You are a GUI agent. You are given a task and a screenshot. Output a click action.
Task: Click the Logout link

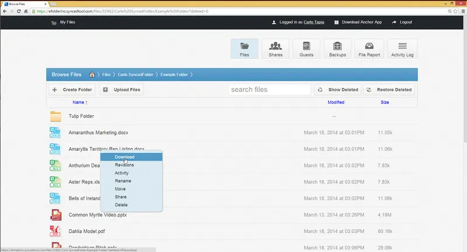[405, 22]
